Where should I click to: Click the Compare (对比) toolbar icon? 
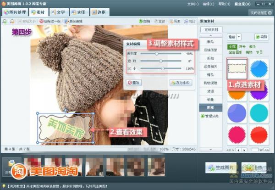click(x=189, y=21)
